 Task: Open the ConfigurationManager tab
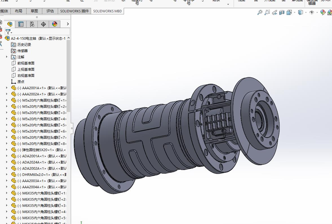[32, 24]
